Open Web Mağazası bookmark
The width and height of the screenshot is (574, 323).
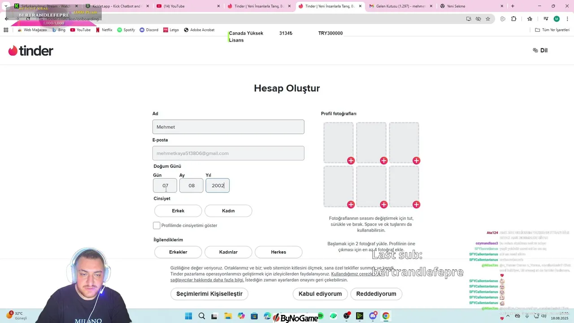32,30
